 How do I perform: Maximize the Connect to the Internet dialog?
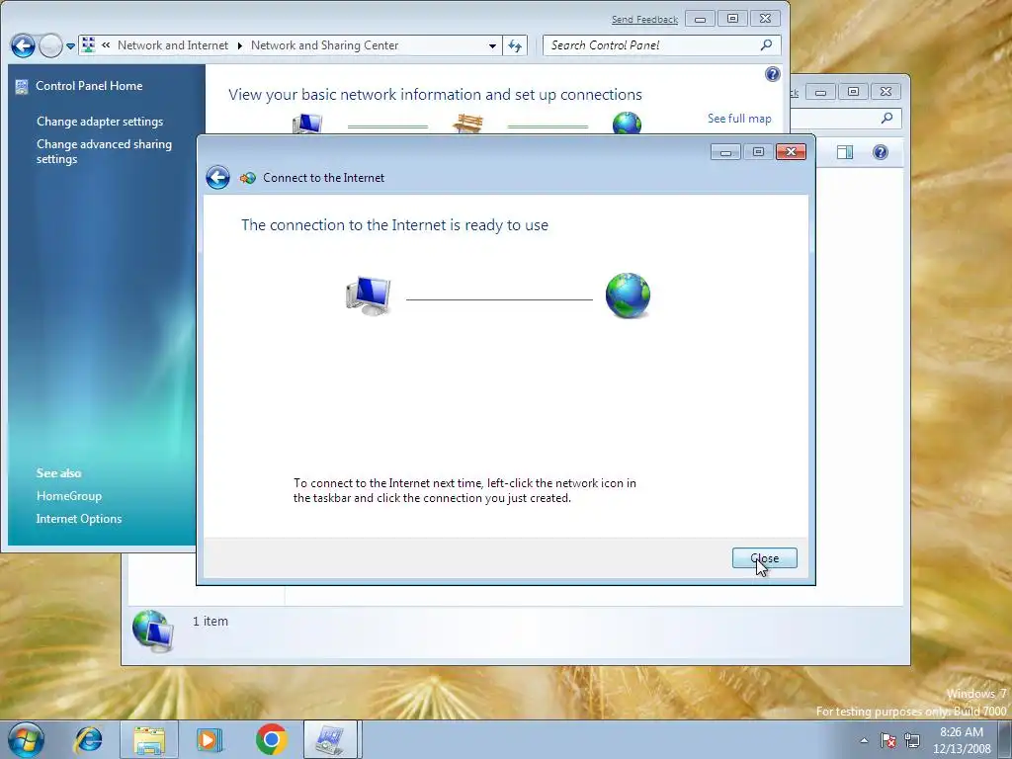[758, 152]
